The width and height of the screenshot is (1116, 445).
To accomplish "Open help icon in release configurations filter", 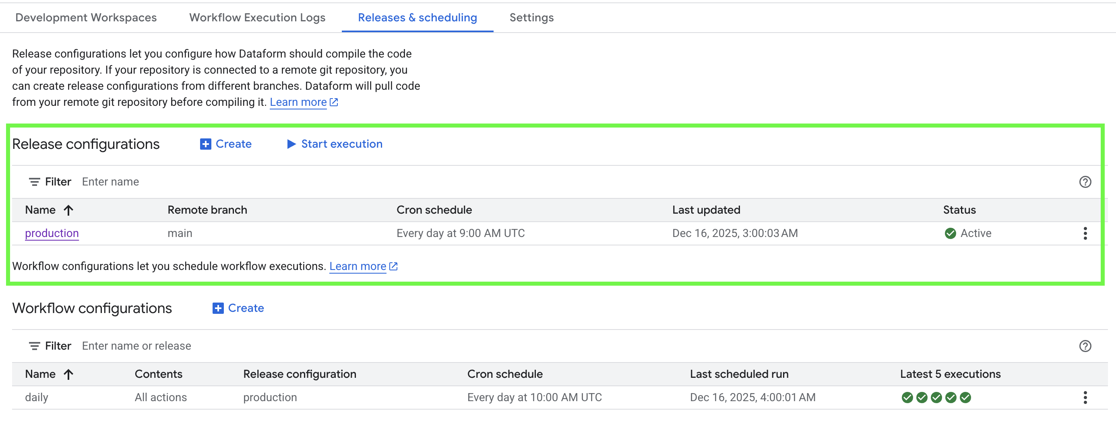I will coord(1084,182).
